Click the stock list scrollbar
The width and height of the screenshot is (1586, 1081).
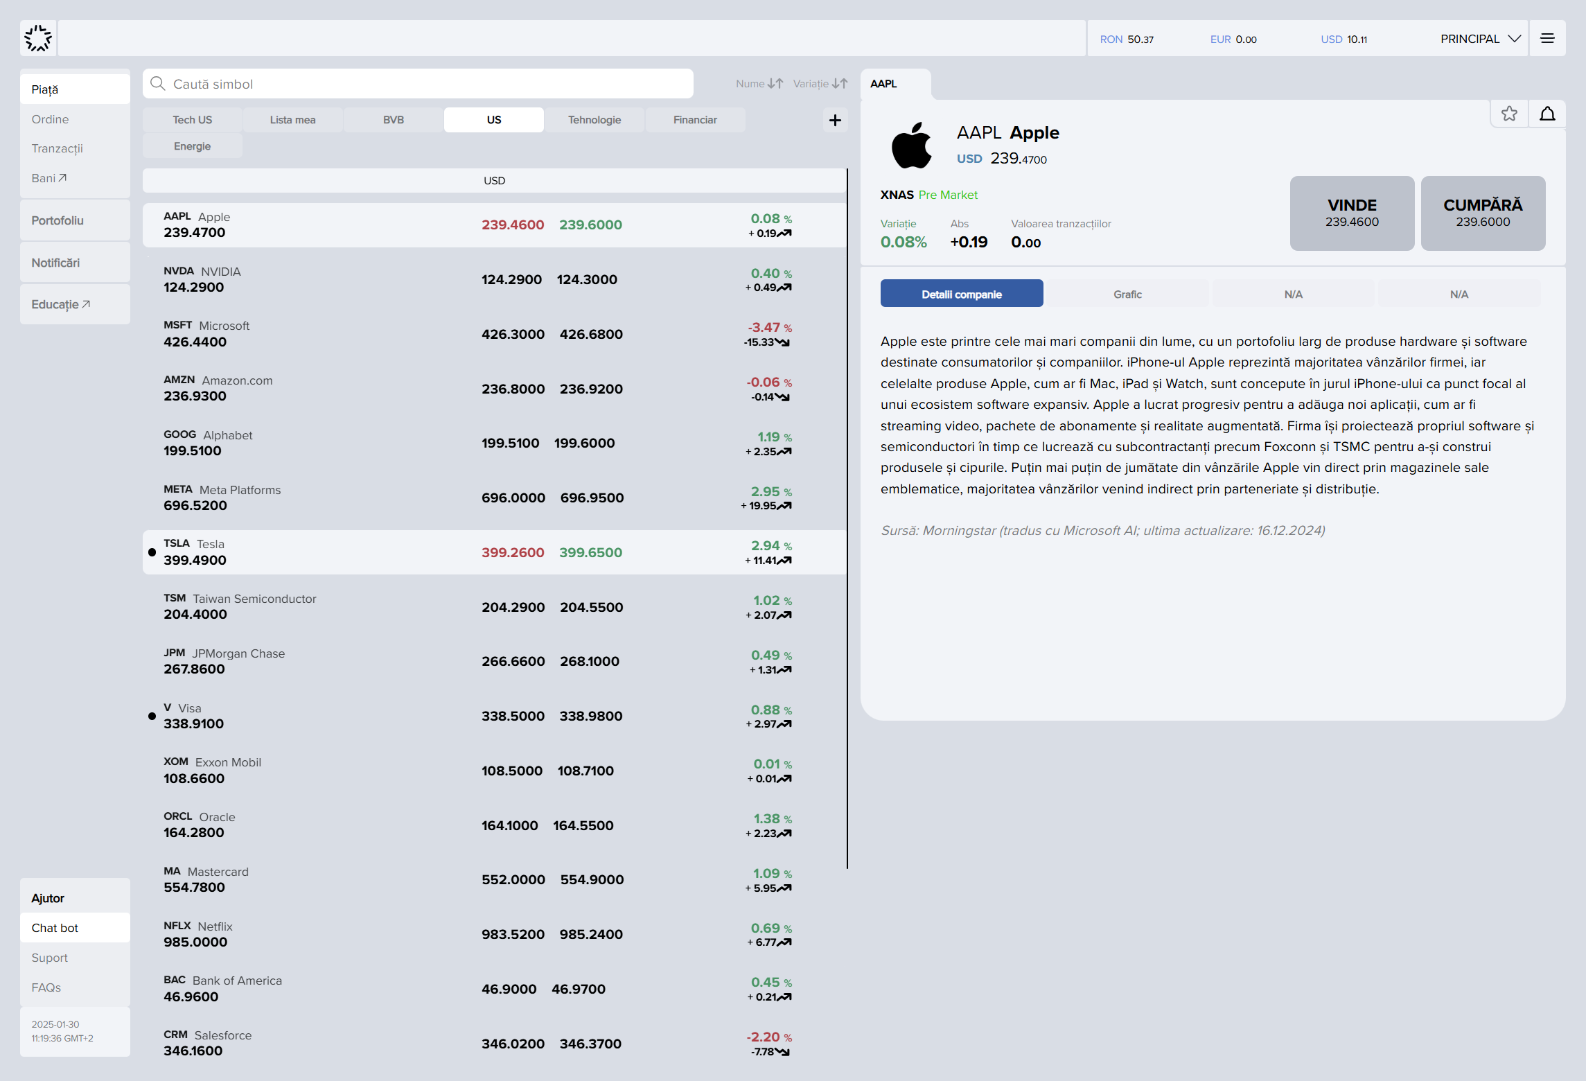pyautogui.click(x=847, y=518)
